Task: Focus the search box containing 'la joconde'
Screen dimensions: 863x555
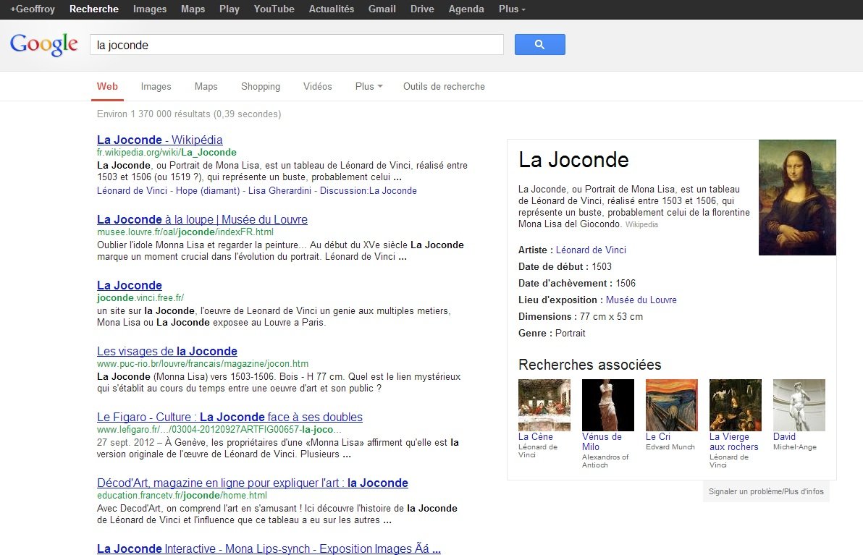Action: point(297,45)
